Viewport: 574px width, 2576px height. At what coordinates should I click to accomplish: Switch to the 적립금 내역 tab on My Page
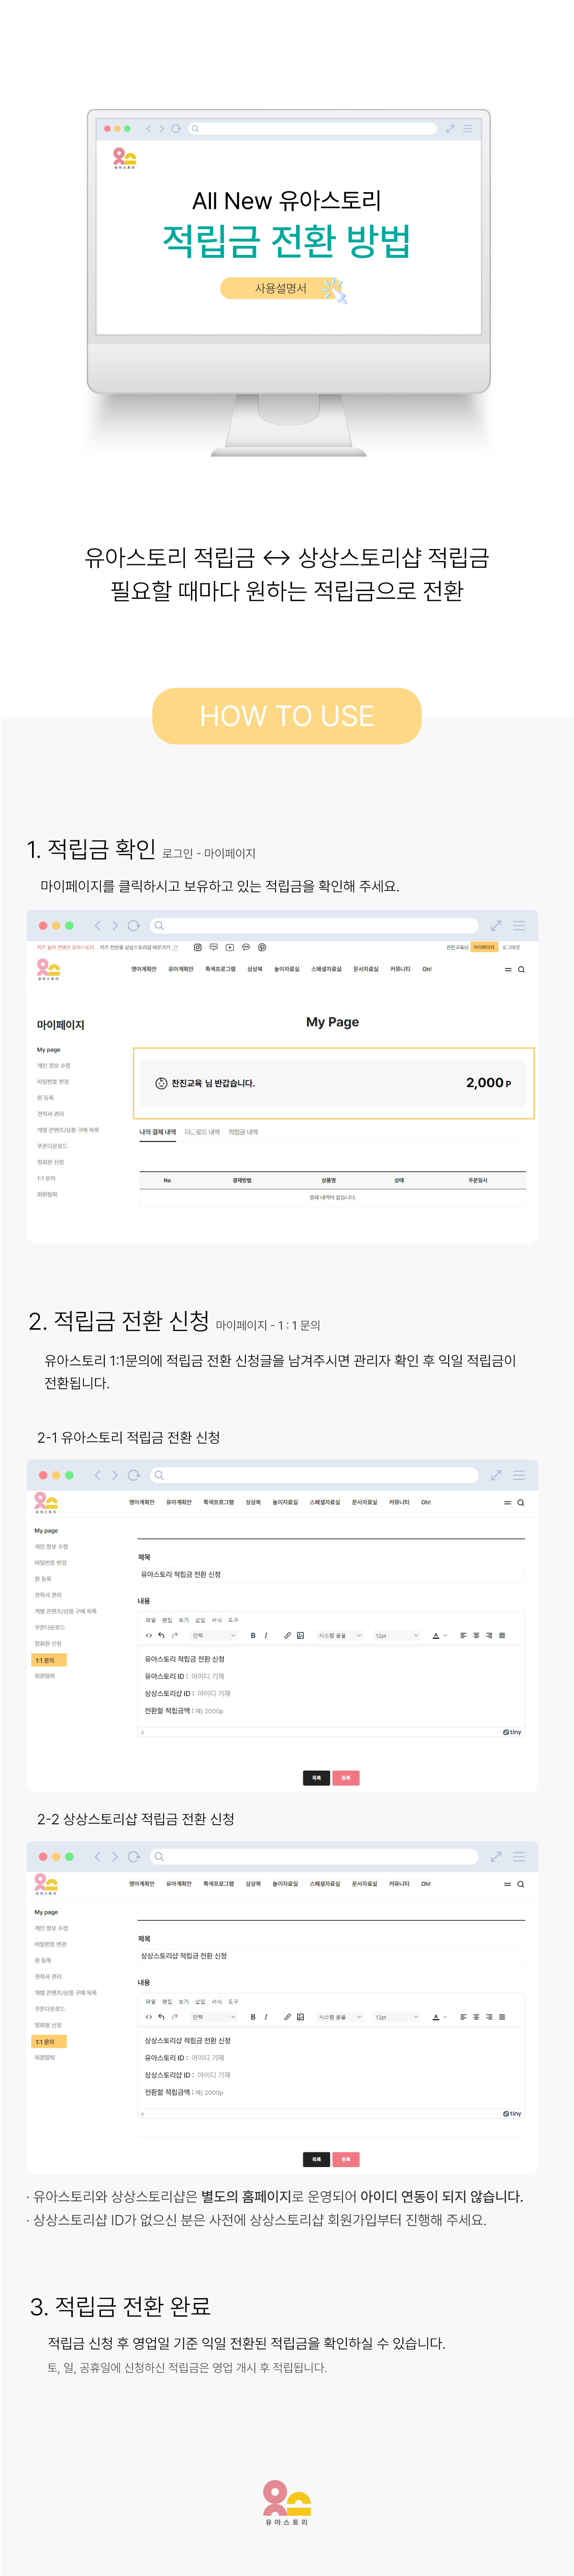243,1132
